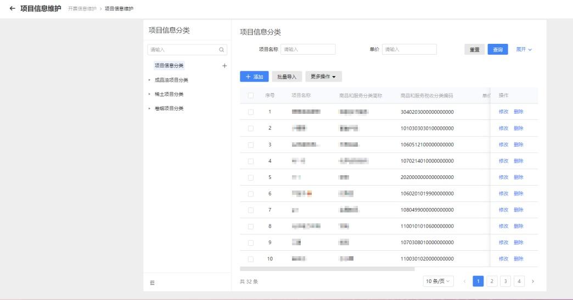Select the 卷烟项目分类 tree item

point(169,108)
